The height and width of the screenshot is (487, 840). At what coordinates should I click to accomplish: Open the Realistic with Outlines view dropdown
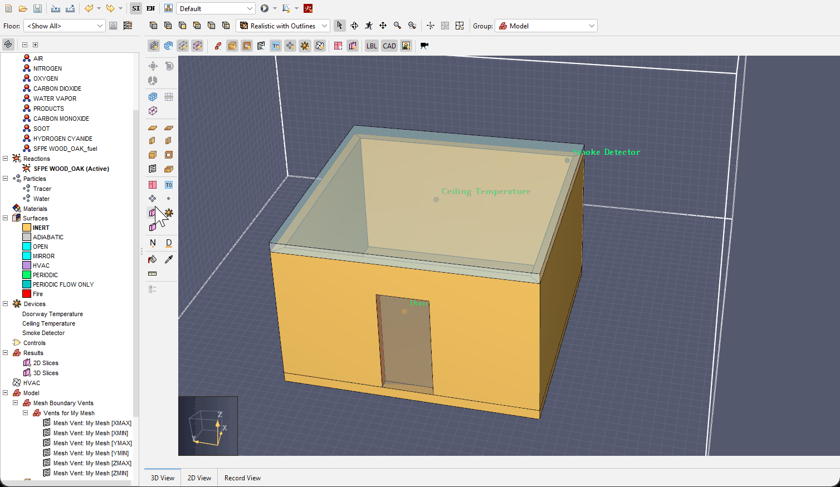point(283,26)
